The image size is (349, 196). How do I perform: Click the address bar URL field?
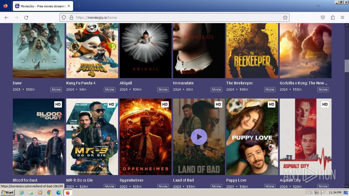174,17
